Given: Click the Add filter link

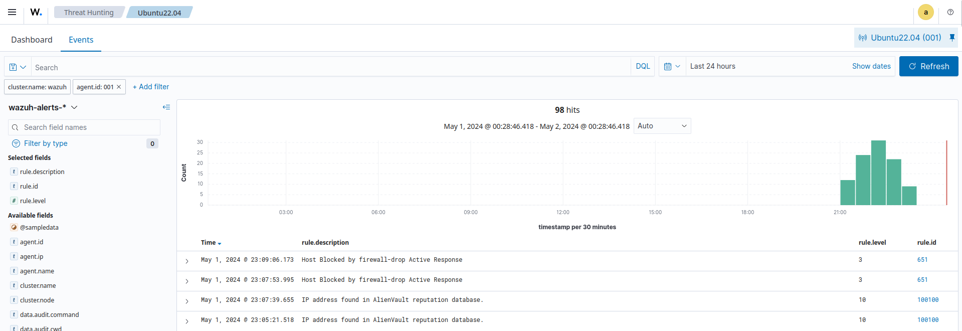Looking at the screenshot, I should (x=151, y=87).
